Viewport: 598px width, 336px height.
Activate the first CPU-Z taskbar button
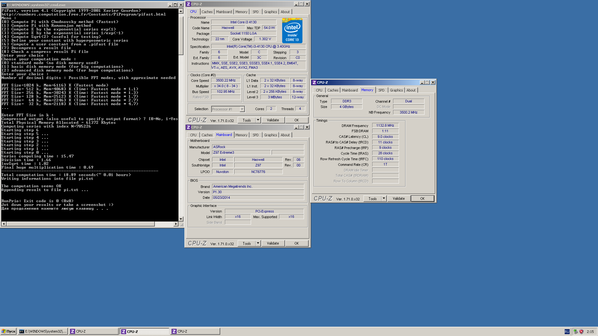click(x=94, y=331)
